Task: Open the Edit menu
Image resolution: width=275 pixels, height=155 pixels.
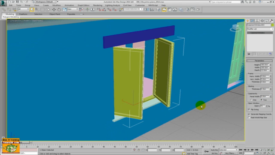Action: click(10, 5)
